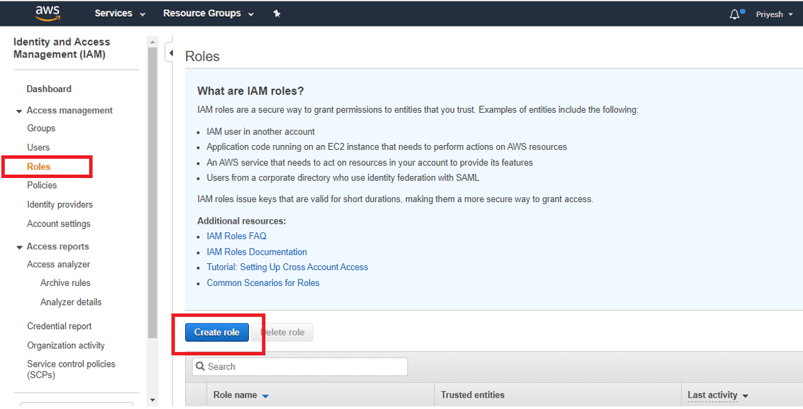Screen dimensions: 803x409
Task: Open Users in the navigation
Action: [x=38, y=147]
